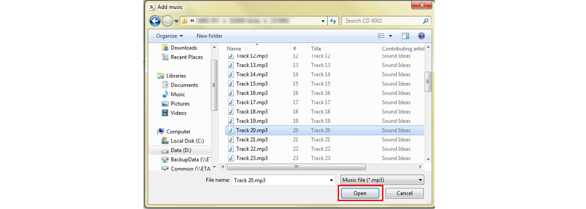Open the view options dropdown arrow
Screen dimensions: 586x209
coord(391,36)
